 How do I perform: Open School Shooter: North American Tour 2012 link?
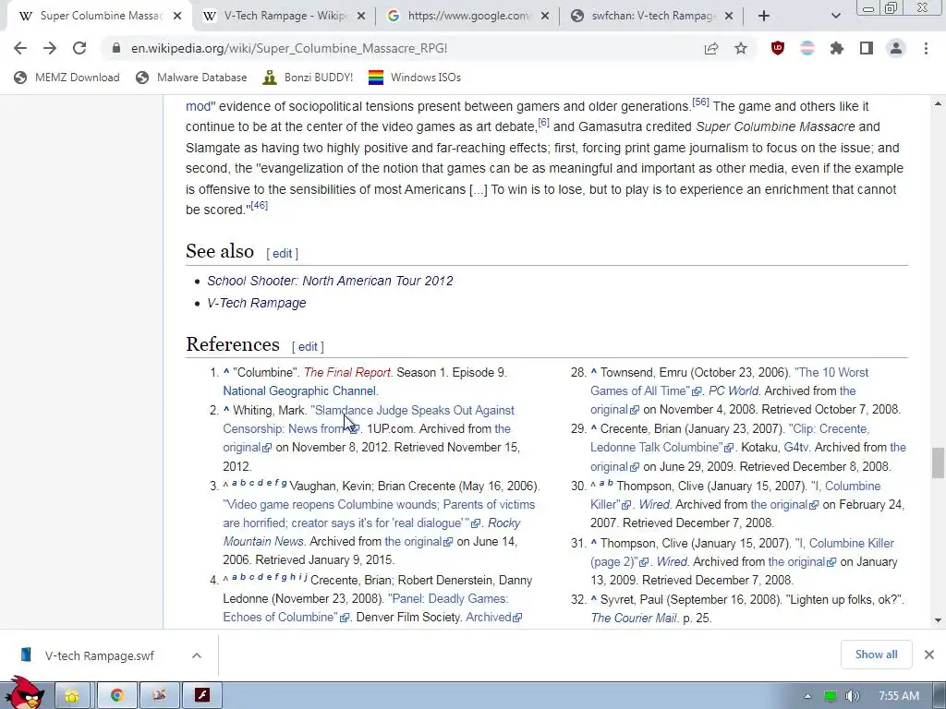pyautogui.click(x=330, y=281)
